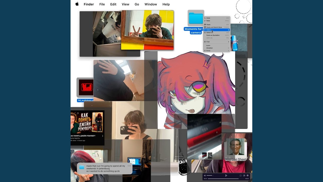
Task: Open the File menu
Action: point(102,4)
